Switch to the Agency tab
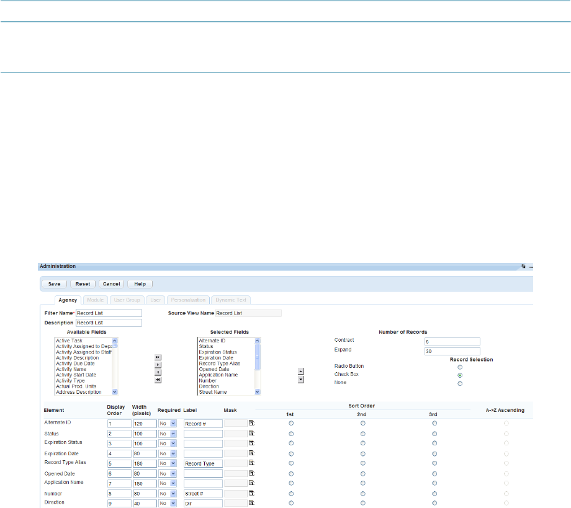The height and width of the screenshot is (508, 571). (68, 300)
